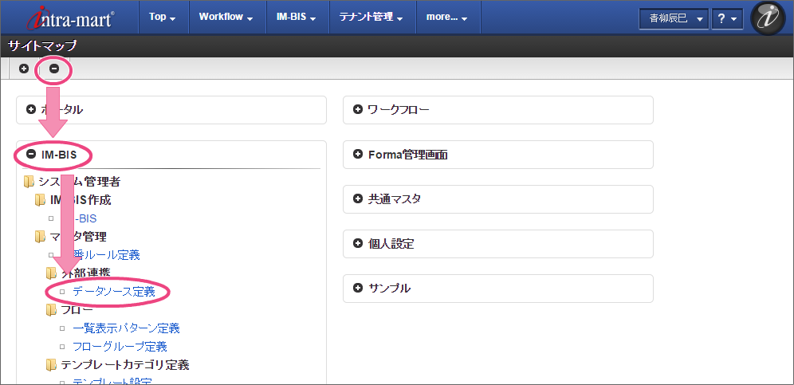Screen dimensions: 794x385
Task: Click the フロー folder icon
Action: tap(52, 310)
